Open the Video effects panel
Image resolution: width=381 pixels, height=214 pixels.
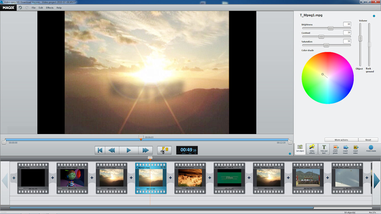(312, 149)
